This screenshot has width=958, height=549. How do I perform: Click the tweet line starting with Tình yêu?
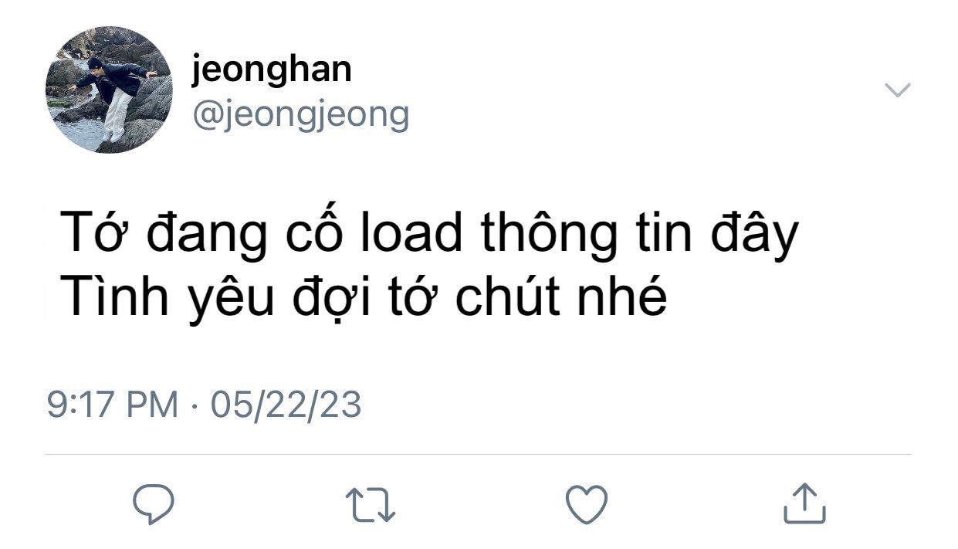point(363,298)
